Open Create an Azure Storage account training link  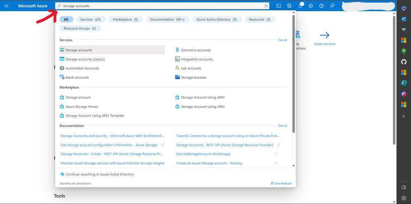209,163
